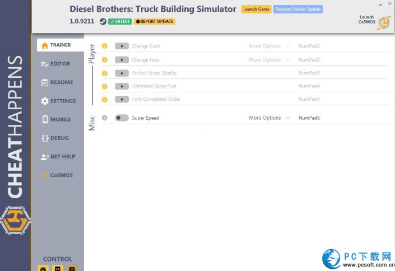Viewport: 395px width, 271px height.
Task: Activate the Change Cash play toggle
Action: [122, 46]
